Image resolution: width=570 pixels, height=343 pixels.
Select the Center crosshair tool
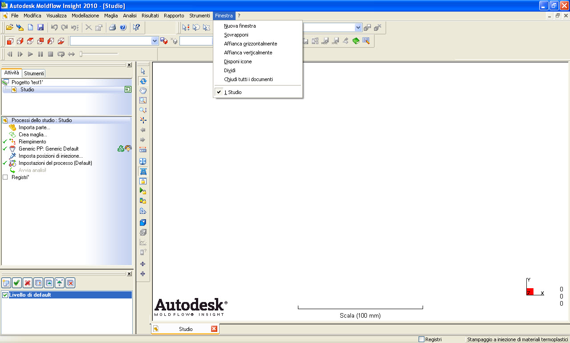point(143,120)
